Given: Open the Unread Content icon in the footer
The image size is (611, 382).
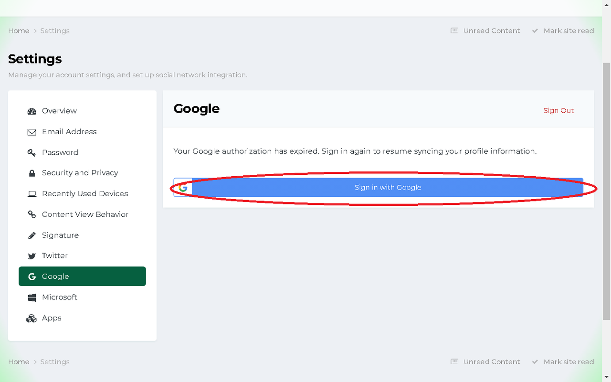Looking at the screenshot, I should 454,362.
